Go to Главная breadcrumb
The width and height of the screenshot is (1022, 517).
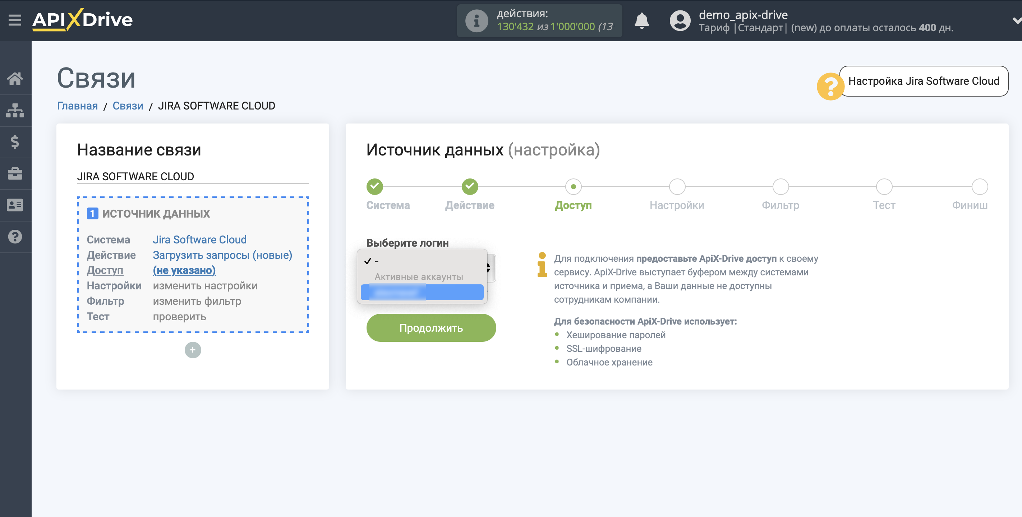[77, 106]
